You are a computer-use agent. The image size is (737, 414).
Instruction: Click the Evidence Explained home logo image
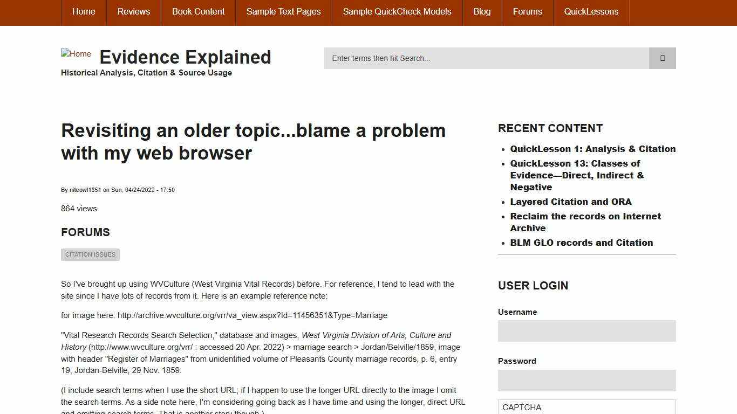(76, 54)
